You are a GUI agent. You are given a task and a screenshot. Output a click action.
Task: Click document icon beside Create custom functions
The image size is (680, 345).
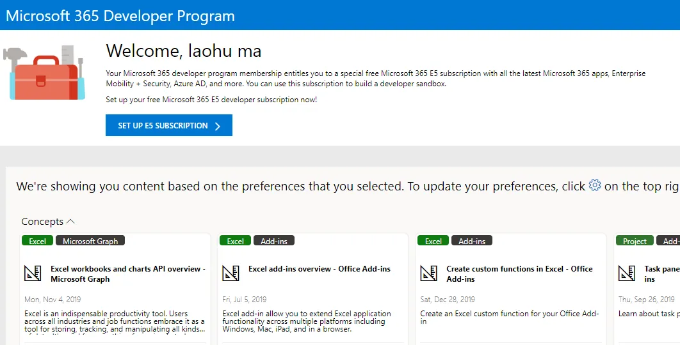tap(429, 273)
